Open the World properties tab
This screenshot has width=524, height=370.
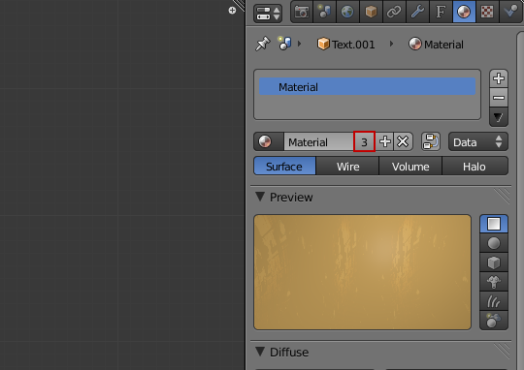(x=347, y=12)
